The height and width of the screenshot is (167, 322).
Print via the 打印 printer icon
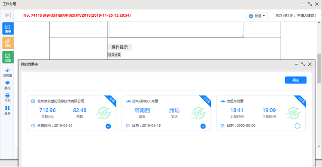(x=7, y=98)
